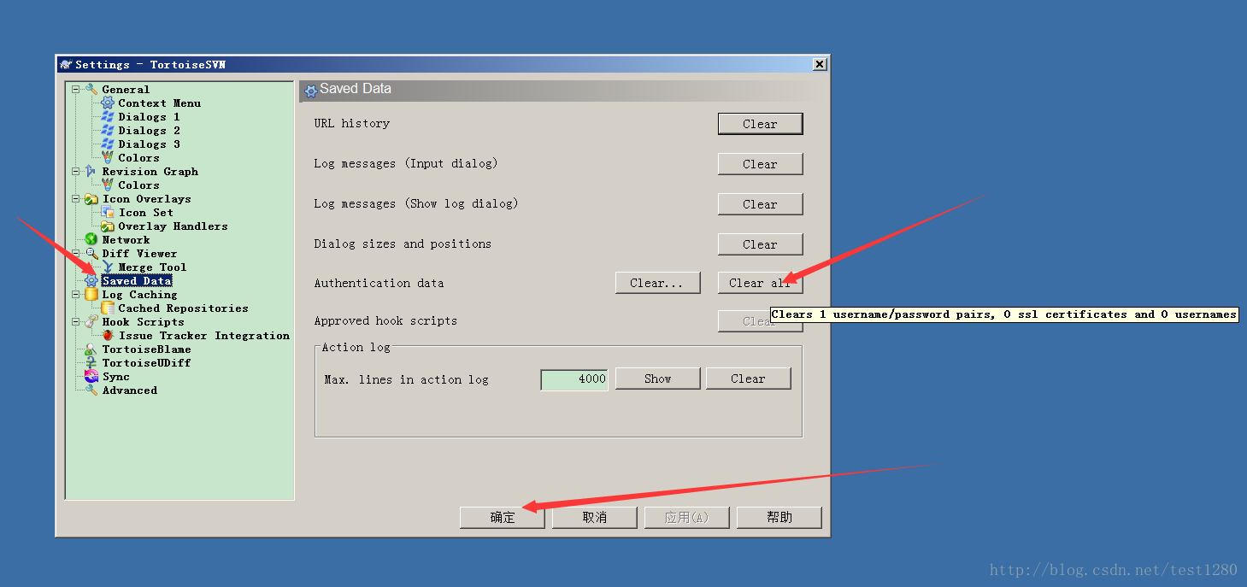Clear the URL history
Viewport: 1247px width, 587px height.
pyautogui.click(x=760, y=124)
